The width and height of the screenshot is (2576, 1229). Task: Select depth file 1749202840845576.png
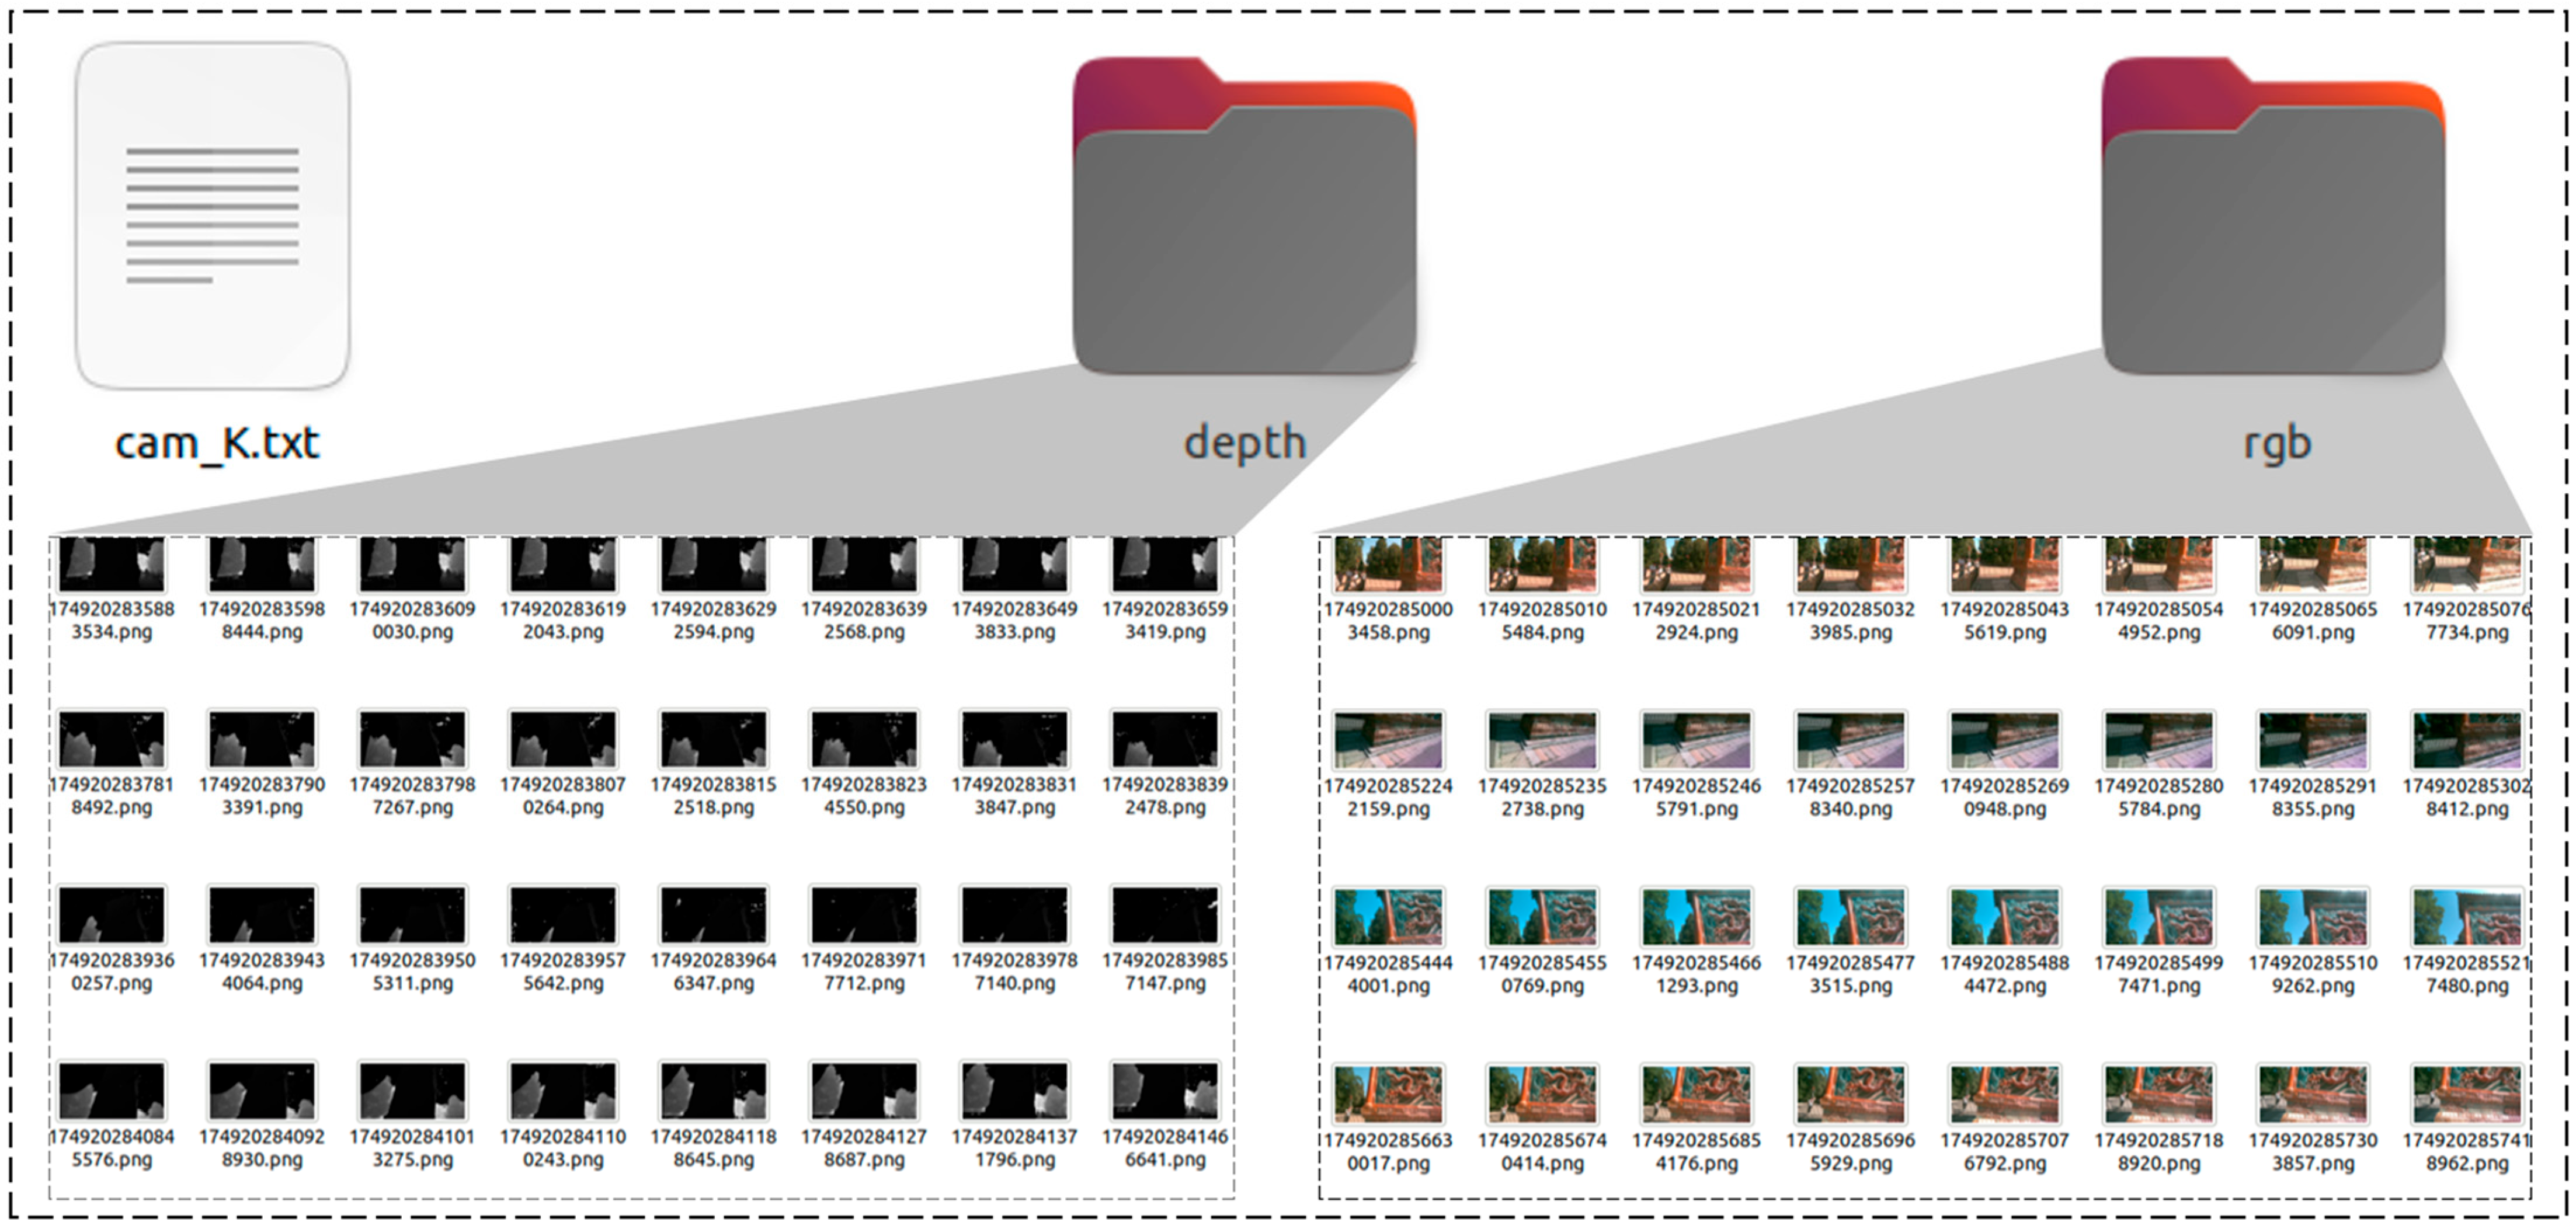(x=111, y=1091)
